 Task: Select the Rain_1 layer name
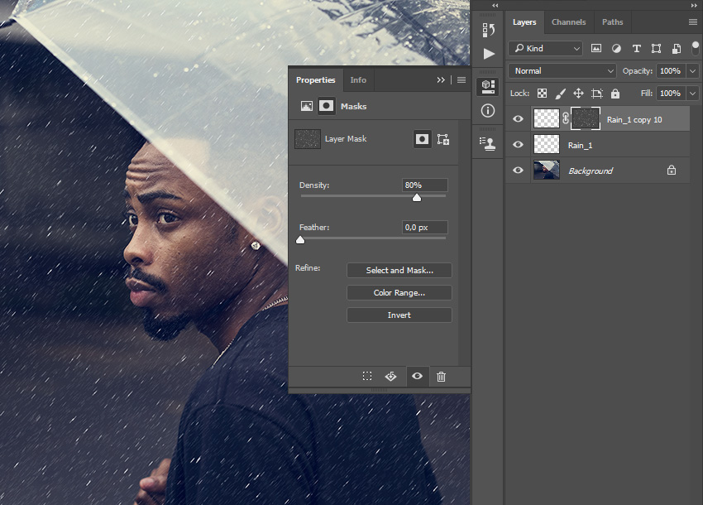click(x=580, y=146)
